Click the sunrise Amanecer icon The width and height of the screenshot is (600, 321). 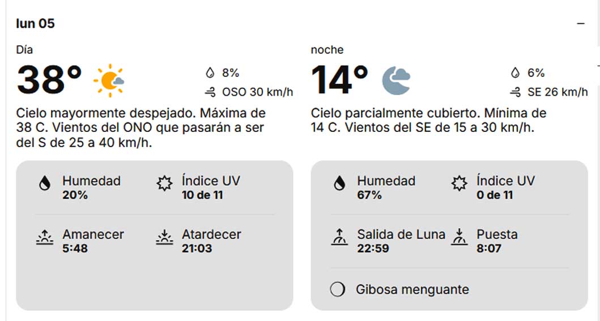tap(45, 238)
